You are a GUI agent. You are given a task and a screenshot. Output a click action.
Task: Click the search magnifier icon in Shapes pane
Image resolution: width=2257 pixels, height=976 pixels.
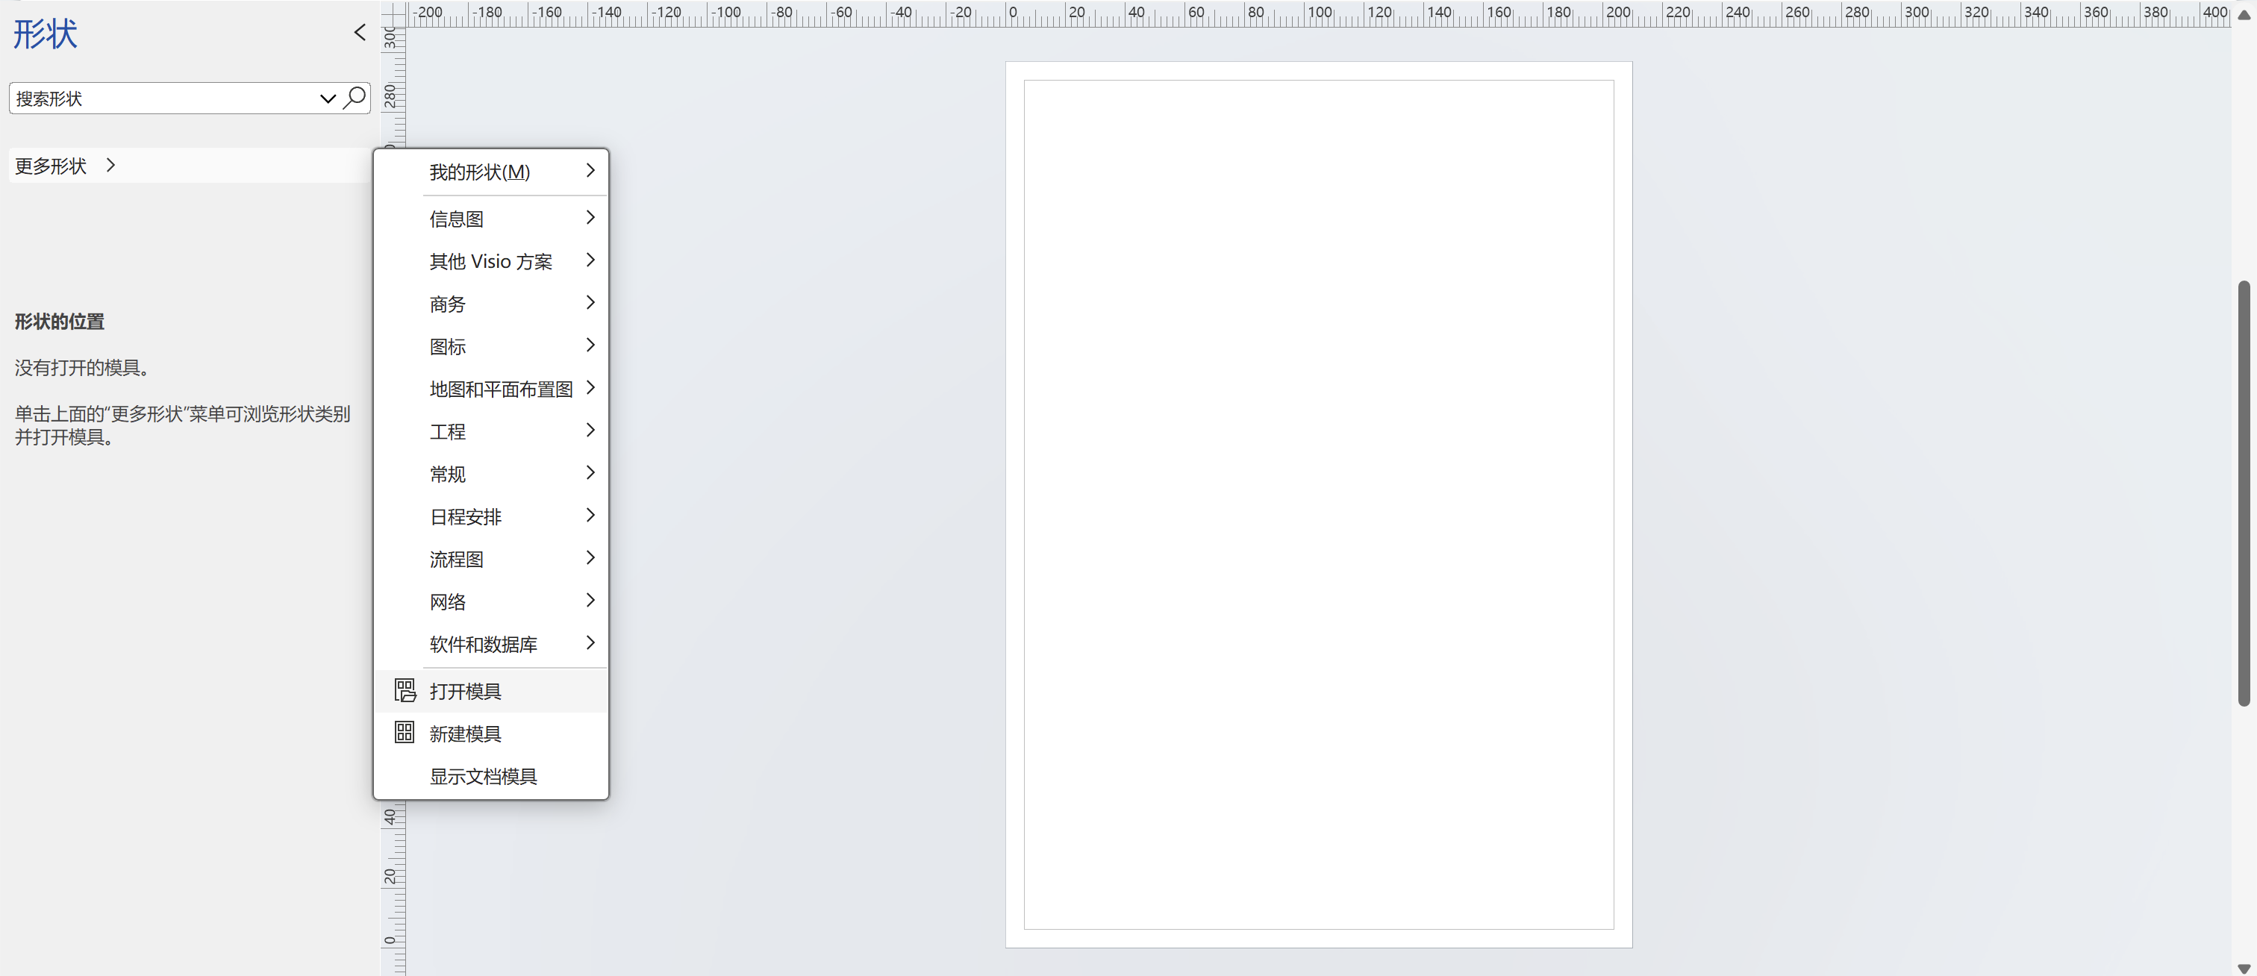coord(354,97)
